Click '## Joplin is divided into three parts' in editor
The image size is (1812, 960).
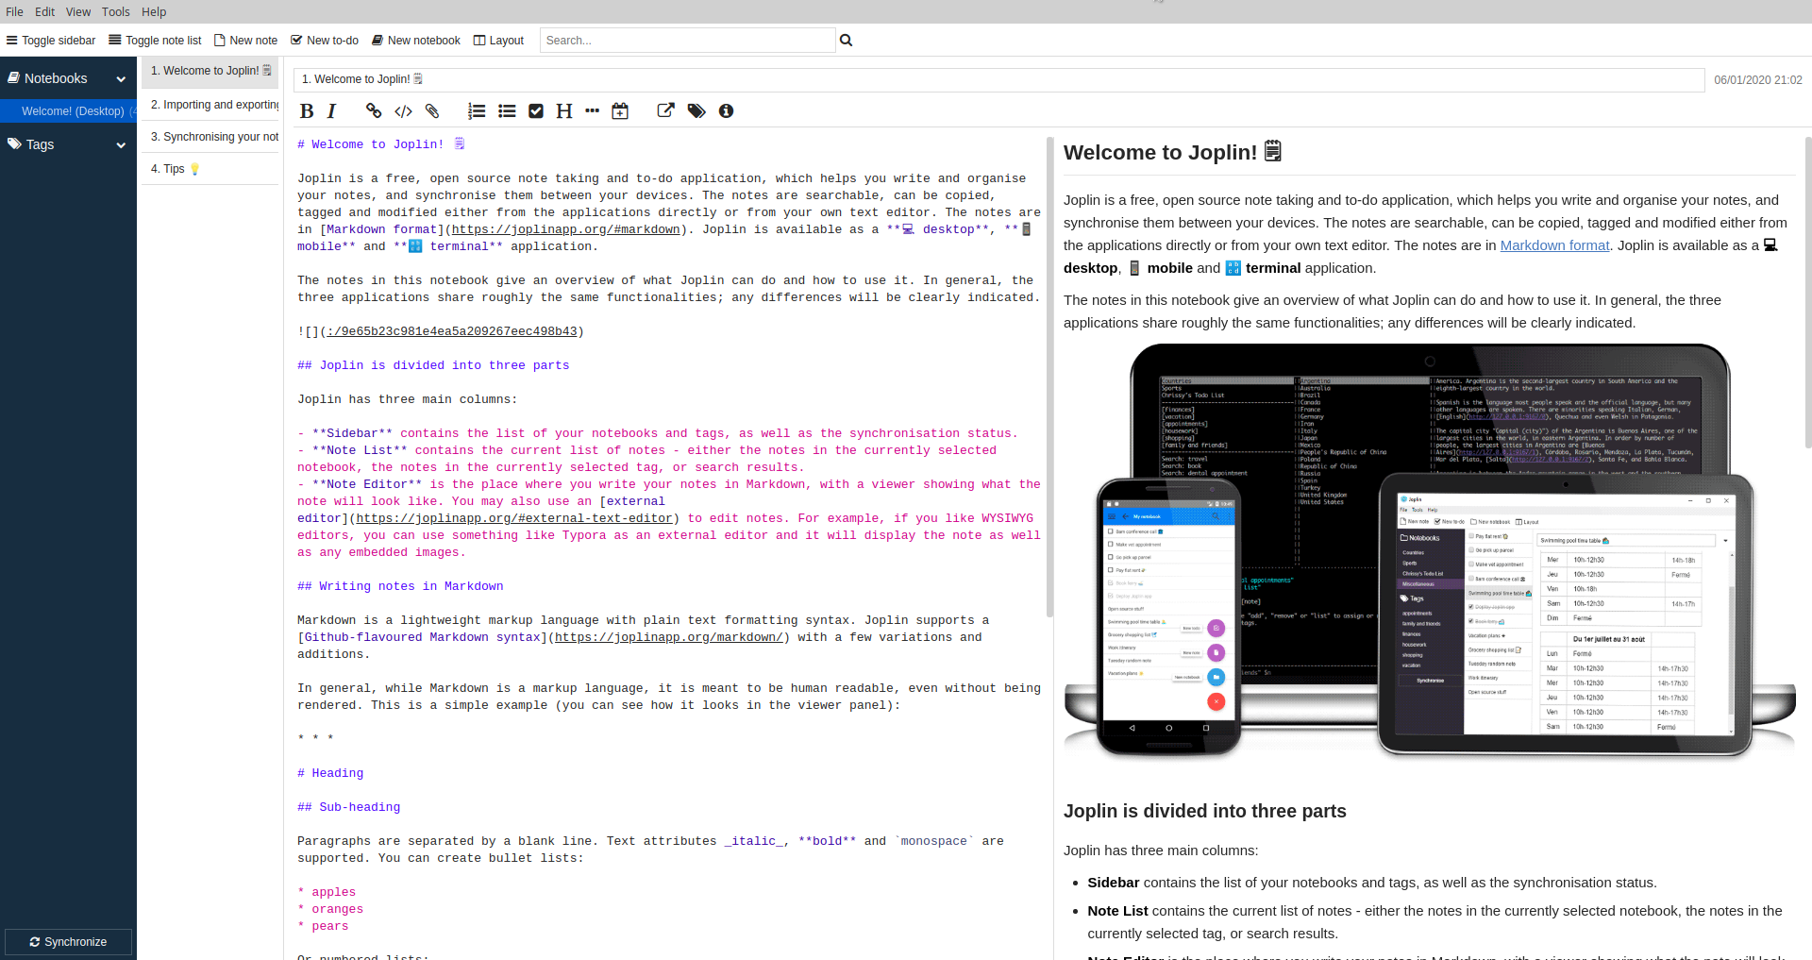click(433, 365)
